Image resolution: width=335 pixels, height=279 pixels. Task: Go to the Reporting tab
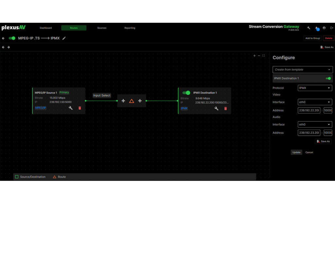(130, 28)
